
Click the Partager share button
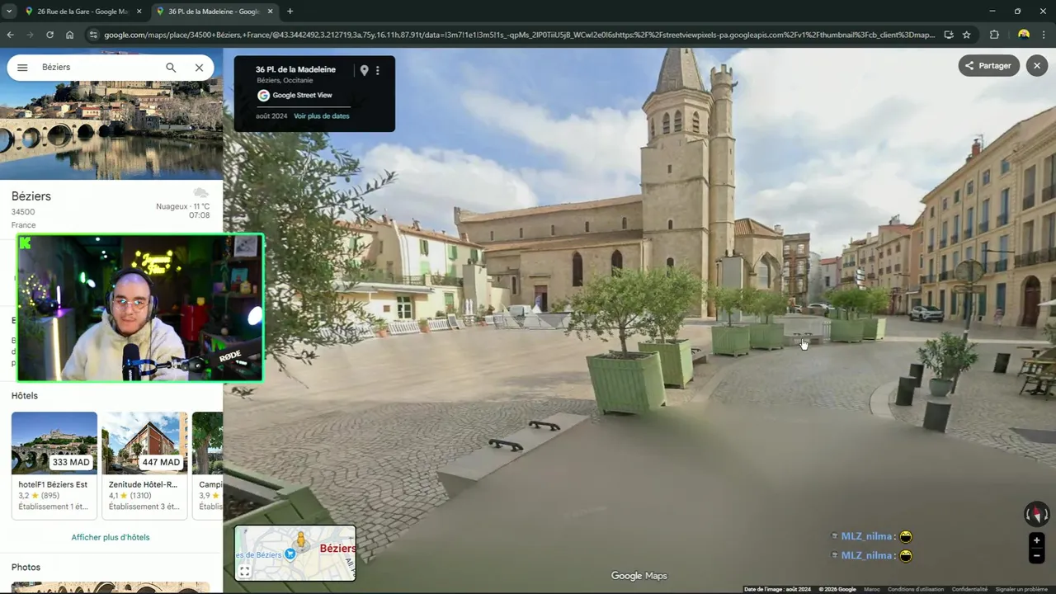(x=988, y=66)
